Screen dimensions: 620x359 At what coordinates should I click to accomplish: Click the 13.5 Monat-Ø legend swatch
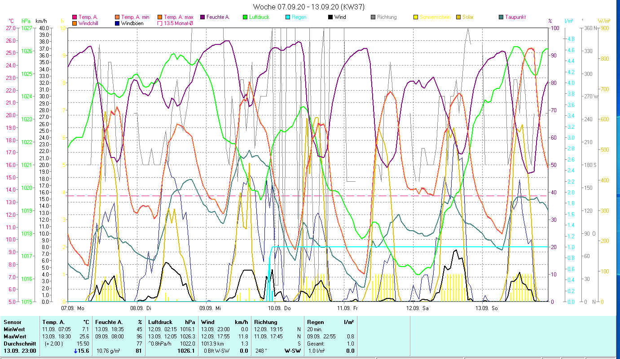click(x=160, y=23)
